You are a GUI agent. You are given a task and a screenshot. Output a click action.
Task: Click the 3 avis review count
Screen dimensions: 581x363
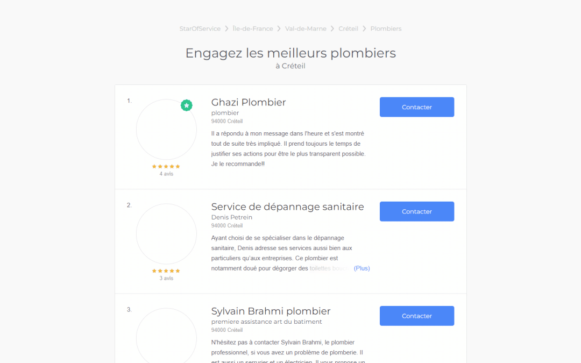[166, 279]
